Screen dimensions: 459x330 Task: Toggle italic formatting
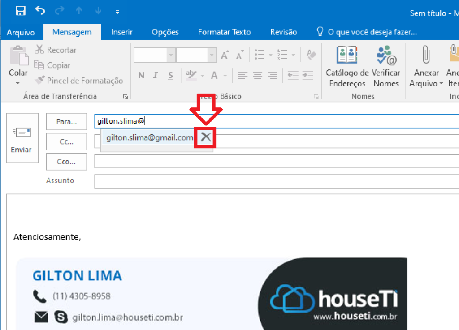pyautogui.click(x=156, y=75)
